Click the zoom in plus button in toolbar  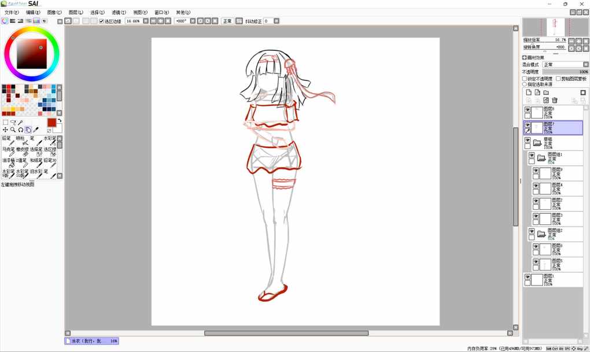[161, 21]
